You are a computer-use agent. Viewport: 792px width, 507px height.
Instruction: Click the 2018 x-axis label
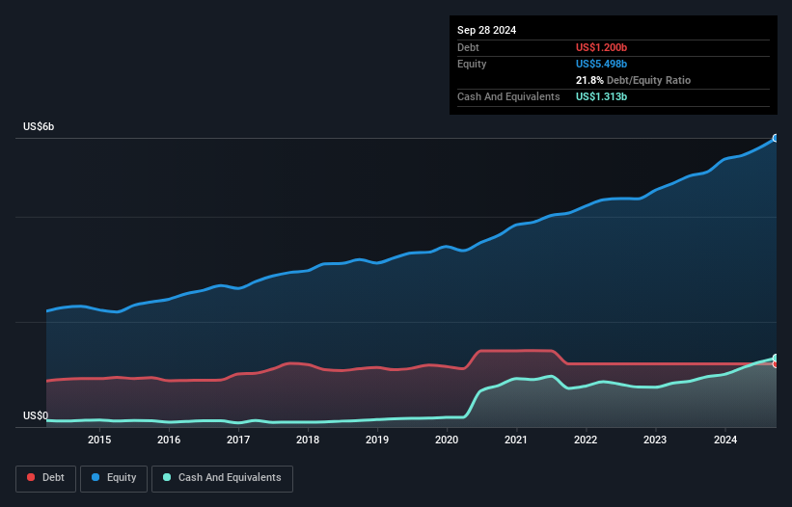coord(308,440)
